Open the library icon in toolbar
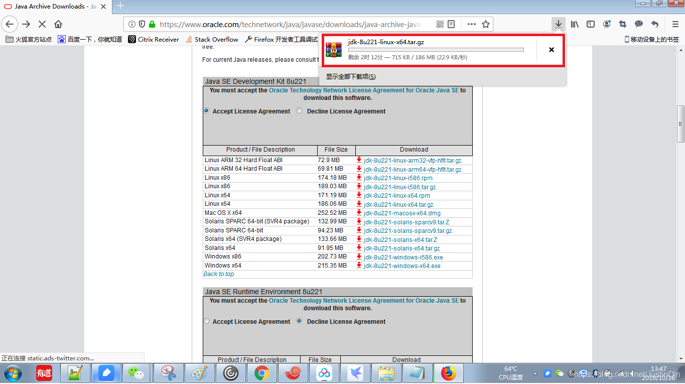 (575, 24)
